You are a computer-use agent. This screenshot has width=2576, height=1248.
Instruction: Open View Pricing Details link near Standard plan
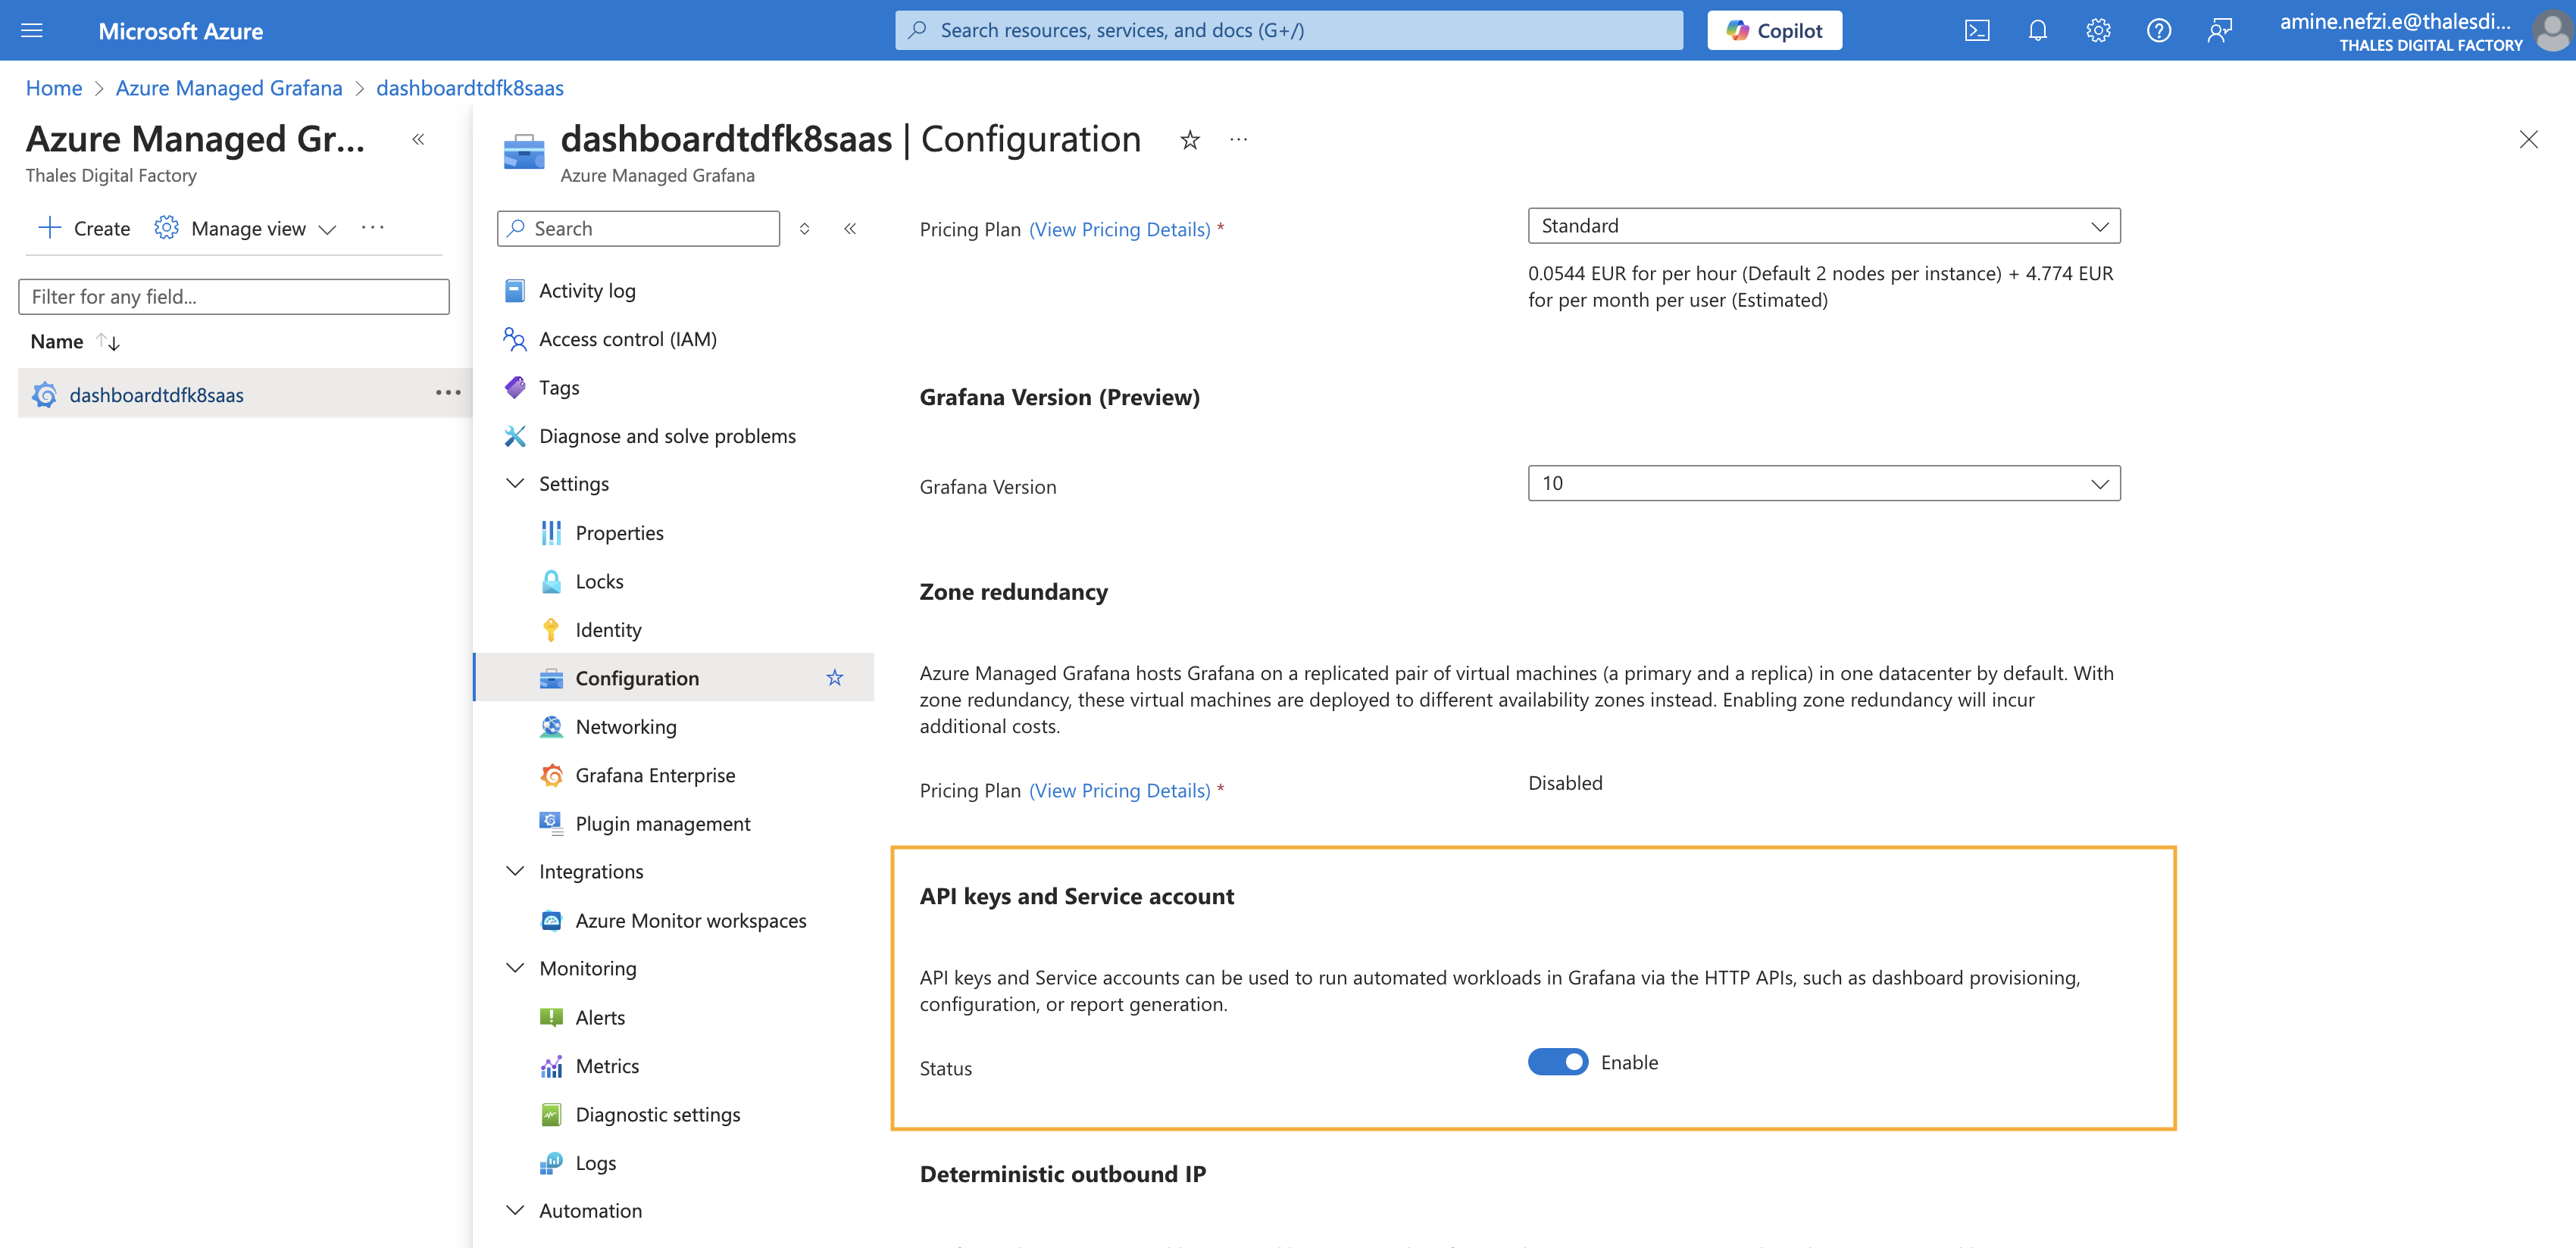(1119, 229)
